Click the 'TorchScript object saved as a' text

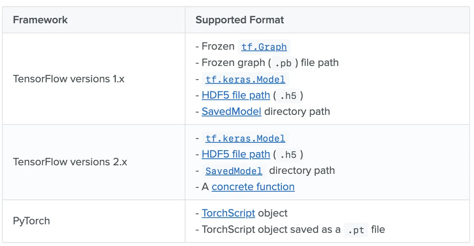click(271, 229)
